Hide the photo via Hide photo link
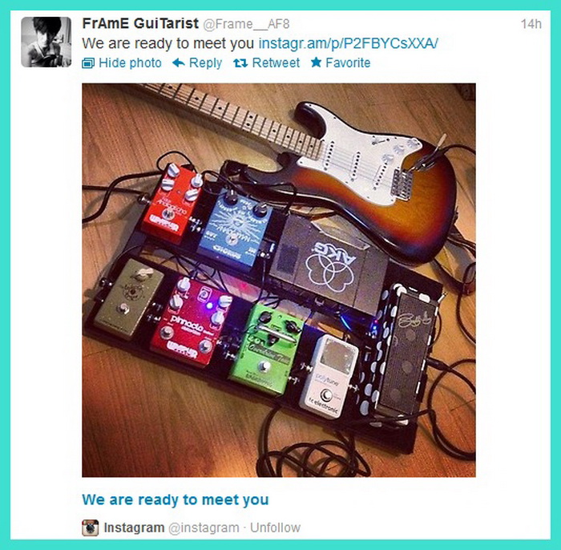Image resolution: width=561 pixels, height=550 pixels. pos(130,63)
